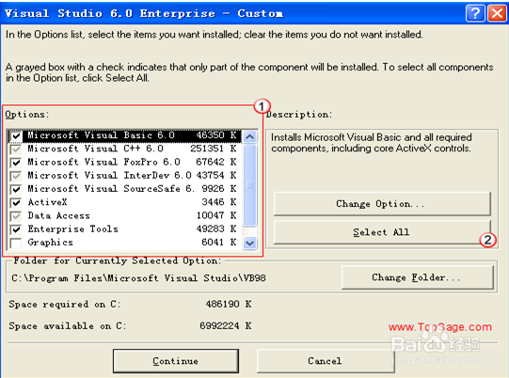
Task: Uncheck Microsoft Visual Basic 6.0 checkbox
Action: (16, 136)
